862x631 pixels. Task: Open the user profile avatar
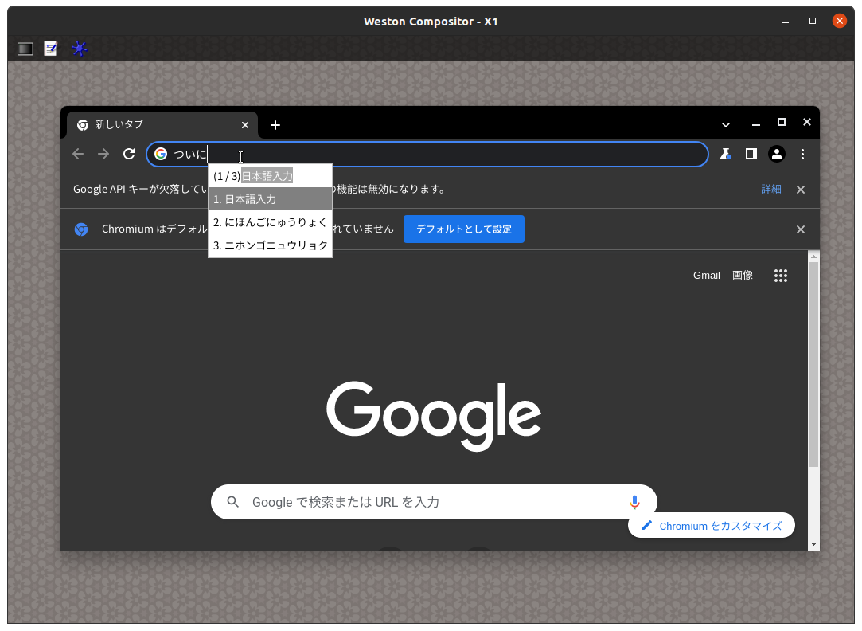click(x=777, y=154)
